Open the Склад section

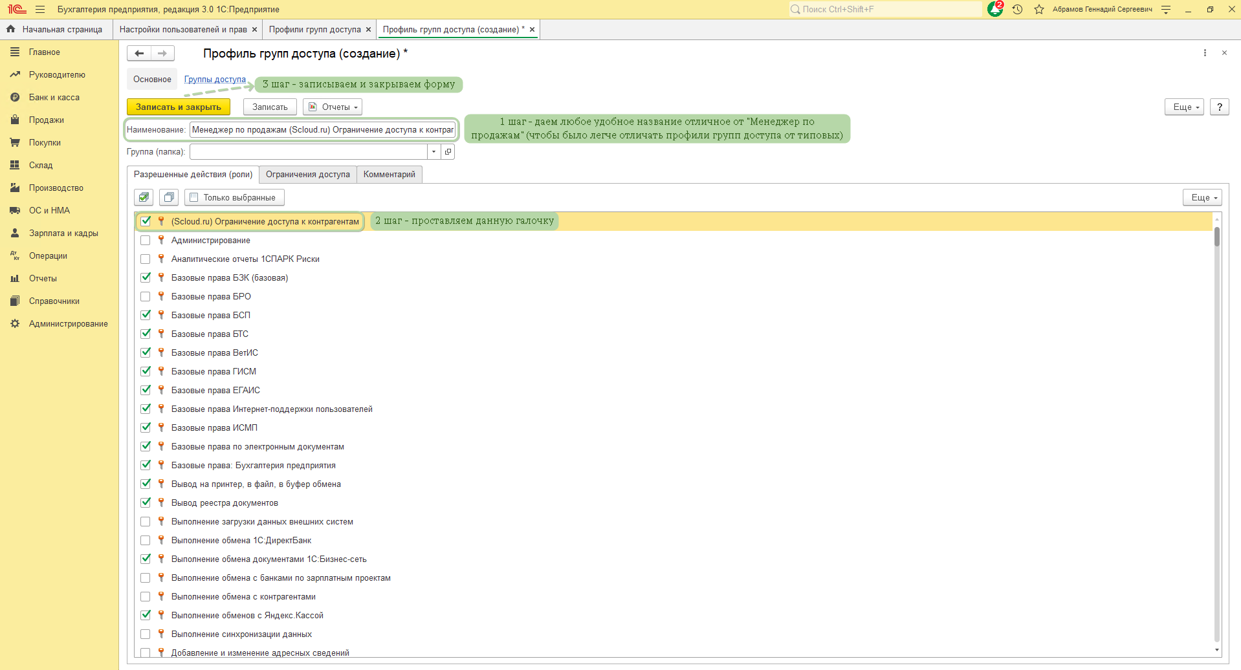pyautogui.click(x=41, y=166)
